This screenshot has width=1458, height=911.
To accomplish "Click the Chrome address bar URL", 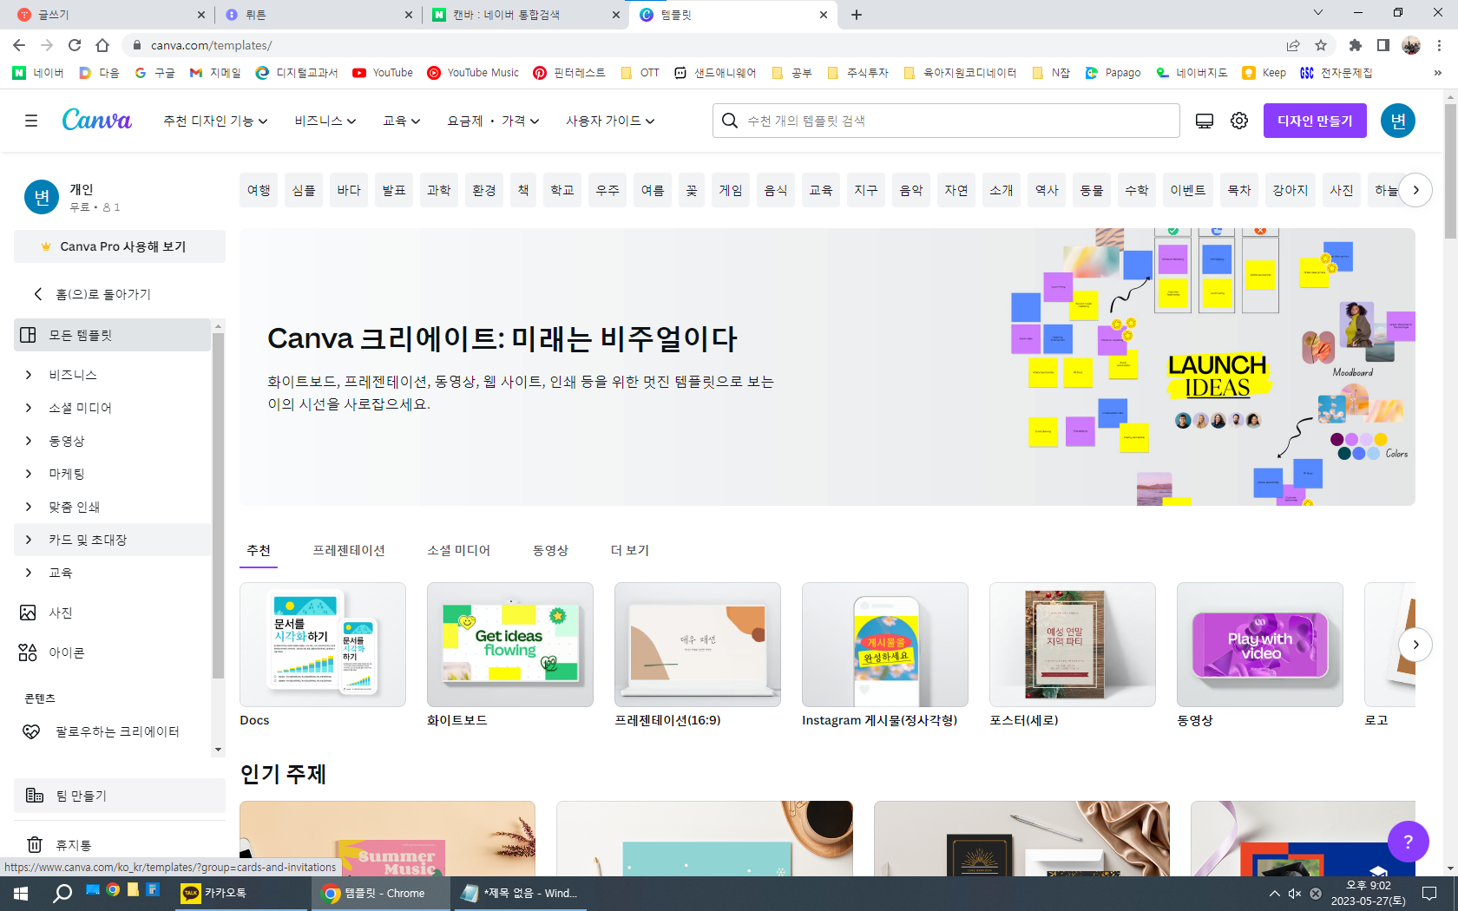I will [x=211, y=45].
